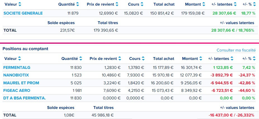This screenshot has height=119, width=259.
Task: Select the Figeac Aero quantity 1 981
Action: coord(77,90)
